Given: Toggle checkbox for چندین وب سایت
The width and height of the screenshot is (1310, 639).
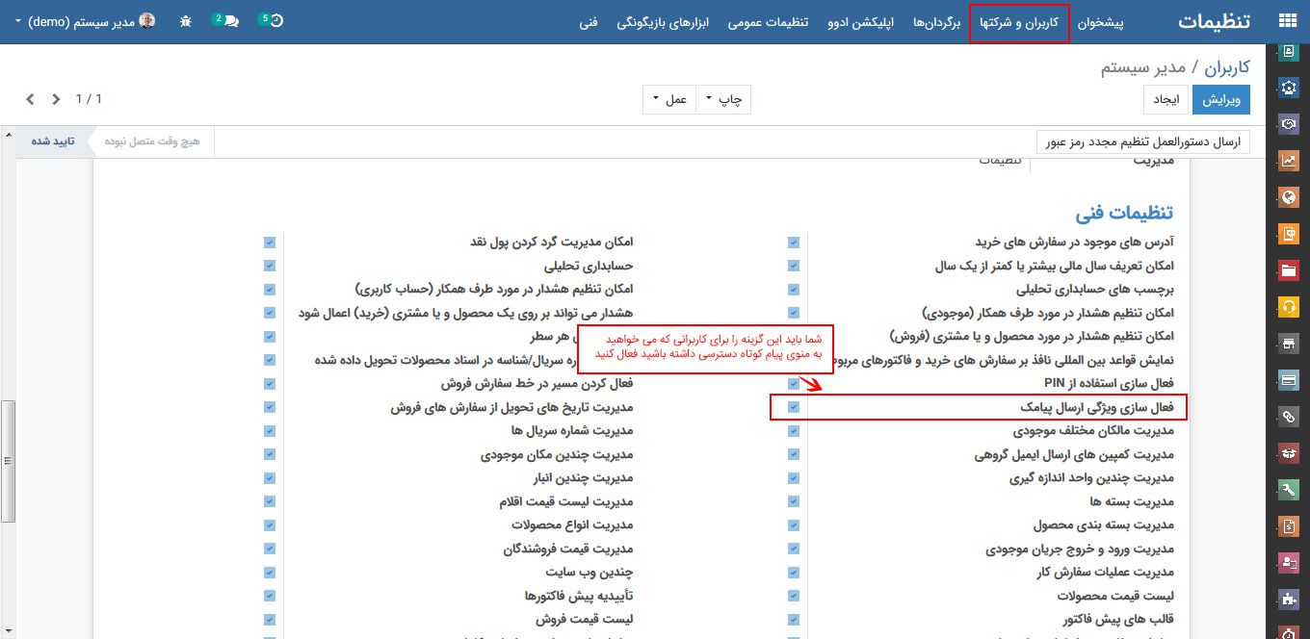Looking at the screenshot, I should (270, 573).
